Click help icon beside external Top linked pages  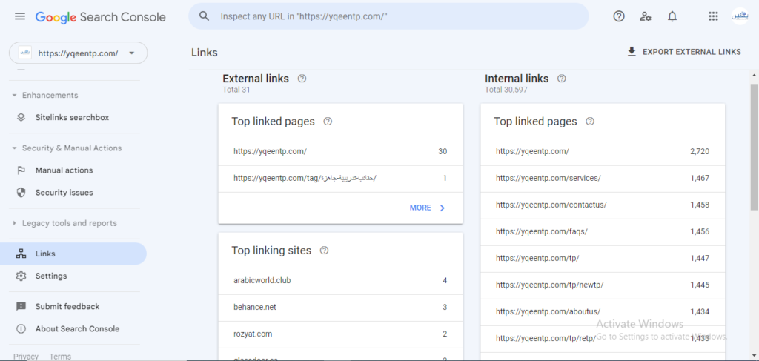pos(328,122)
